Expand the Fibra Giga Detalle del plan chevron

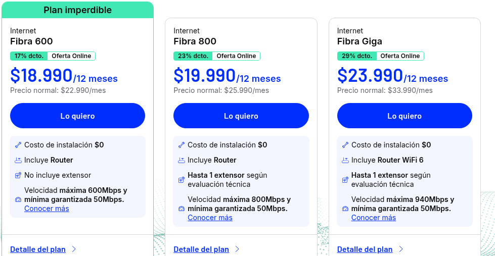coord(401,249)
